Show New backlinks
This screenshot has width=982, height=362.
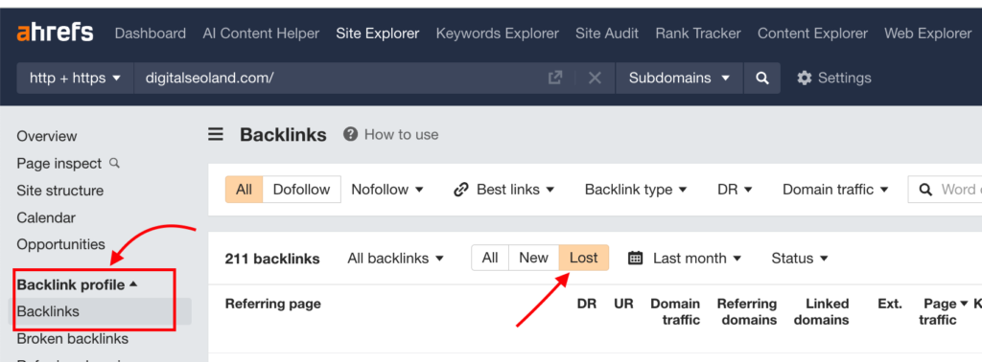(x=533, y=258)
